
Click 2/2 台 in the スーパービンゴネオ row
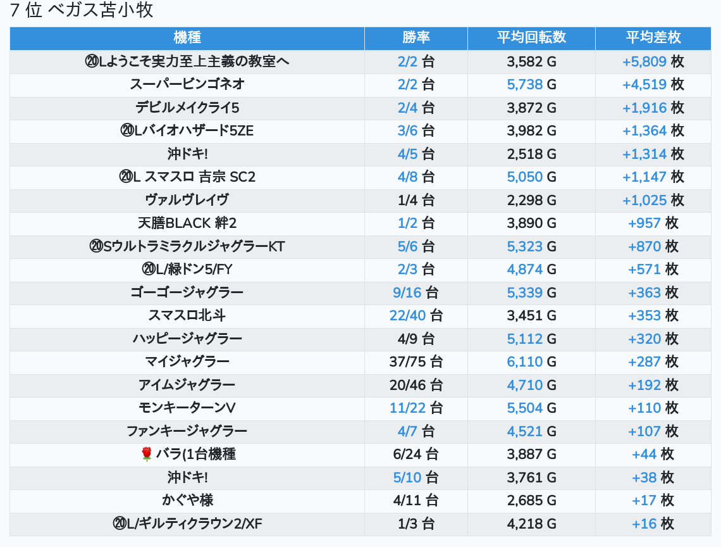point(416,84)
